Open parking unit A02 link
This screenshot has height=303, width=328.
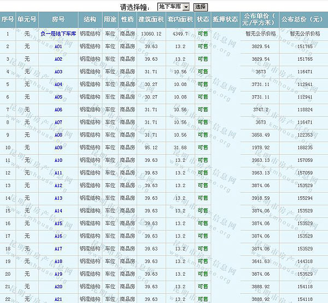click(58, 59)
